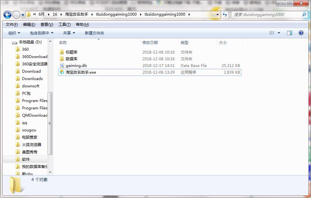Click 6月 in the address breadcrumb
Image resolution: width=311 pixels, height=198 pixels.
42,14
